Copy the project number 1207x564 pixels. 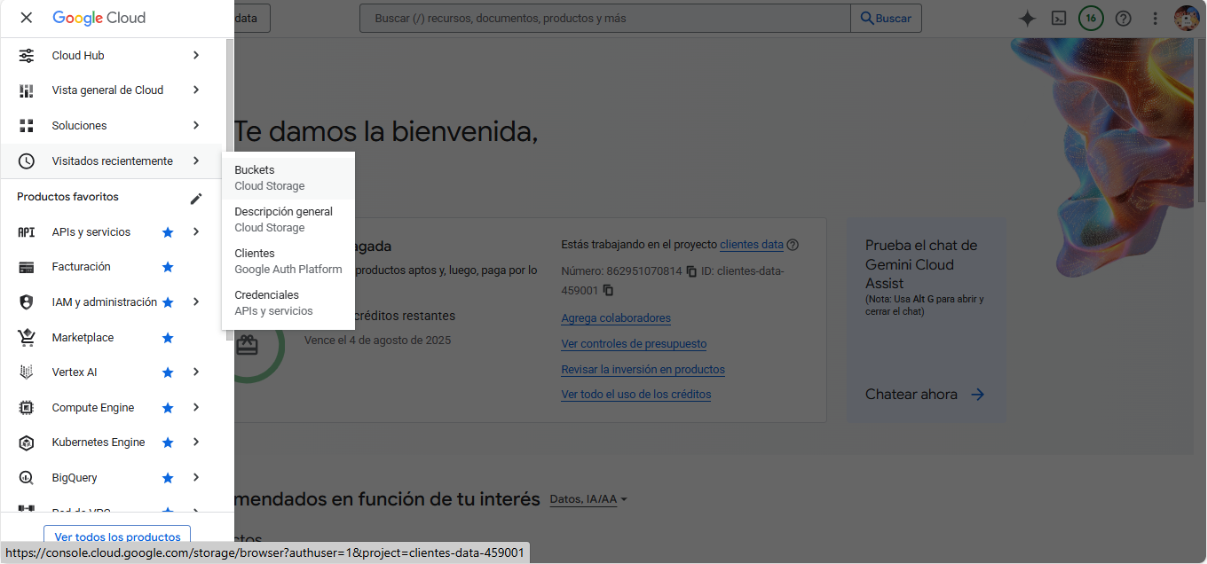691,271
